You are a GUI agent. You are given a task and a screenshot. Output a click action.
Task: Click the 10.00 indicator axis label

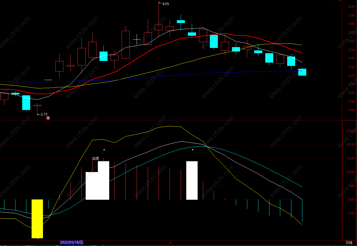[351, 172]
